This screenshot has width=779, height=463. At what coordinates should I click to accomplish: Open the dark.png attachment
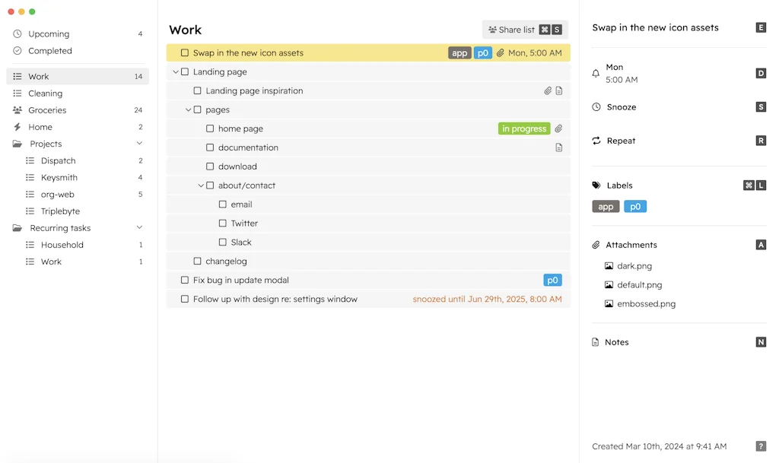634,266
